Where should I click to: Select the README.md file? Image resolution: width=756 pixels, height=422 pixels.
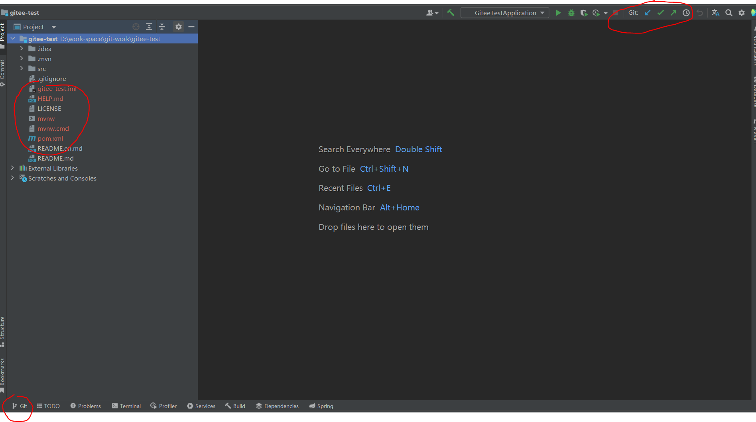coord(55,158)
